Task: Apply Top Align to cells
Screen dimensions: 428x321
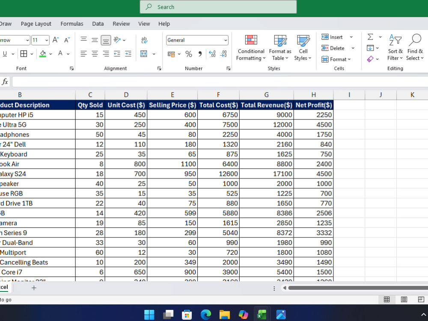Action: (x=84, y=40)
